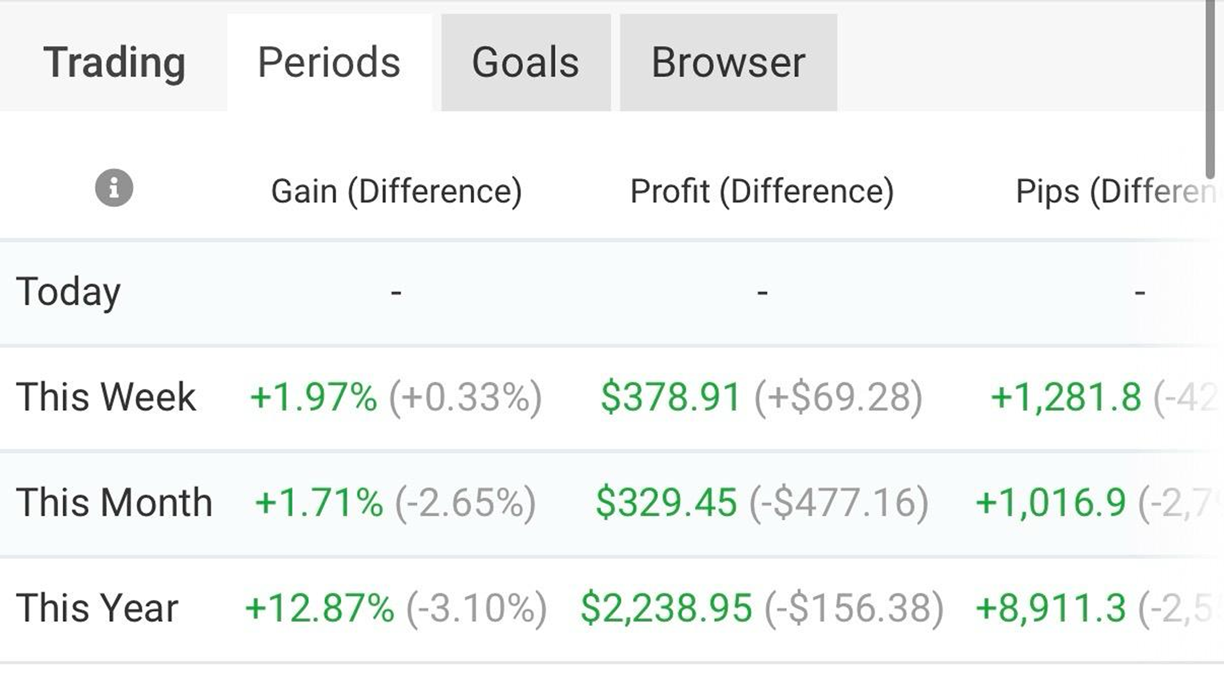Open the Browser tab
Viewport: 1224px width, 677px height.
tap(728, 62)
